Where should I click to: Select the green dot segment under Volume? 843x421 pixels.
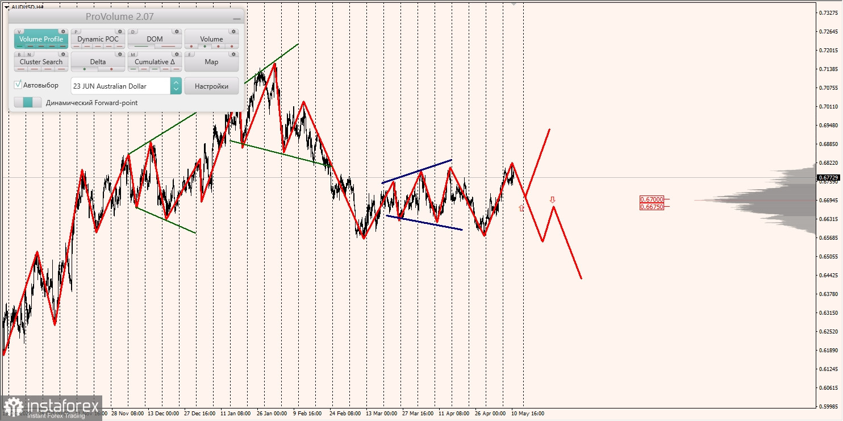click(205, 46)
